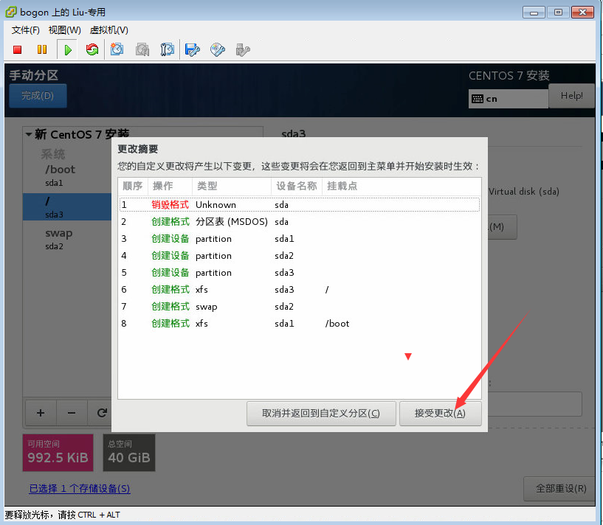
Task: Click the 类型 column header
Action: coord(232,186)
